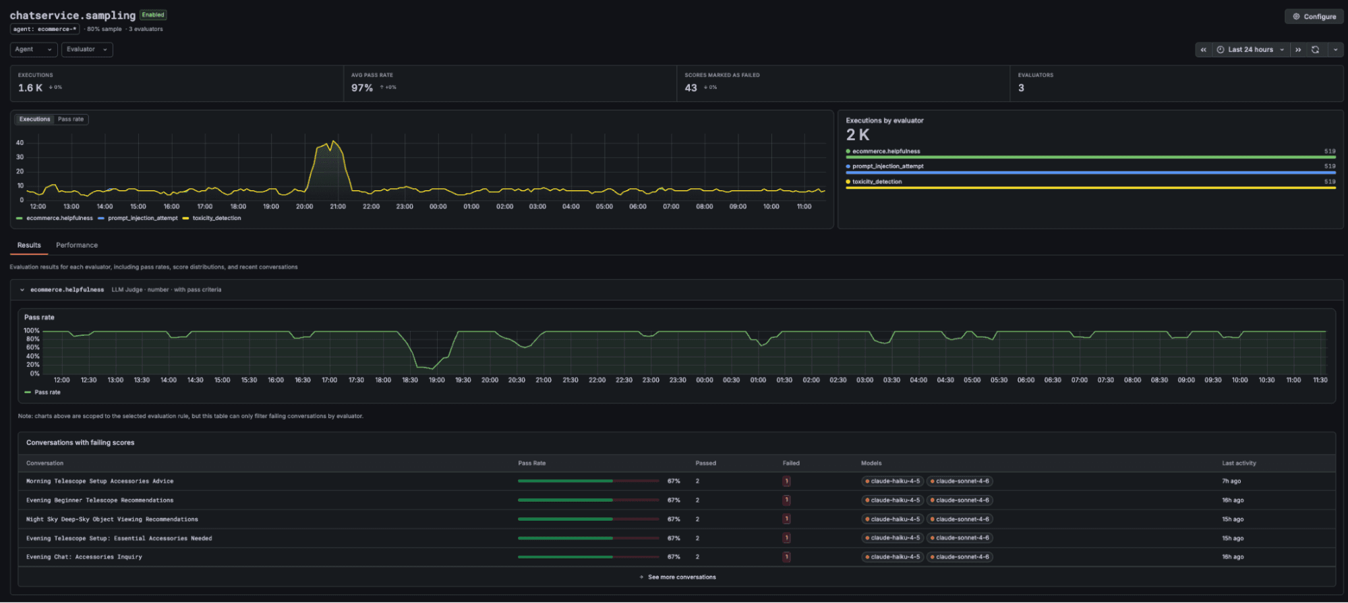Viewport: 1348px width, 603px height.
Task: Collapse the ecommerce.helpfulness evaluator section
Action: (x=22, y=290)
